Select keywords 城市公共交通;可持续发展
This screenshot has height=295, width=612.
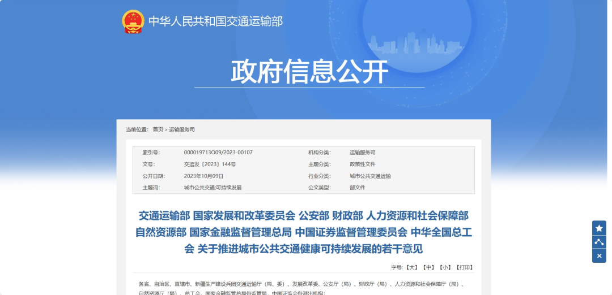coord(212,188)
